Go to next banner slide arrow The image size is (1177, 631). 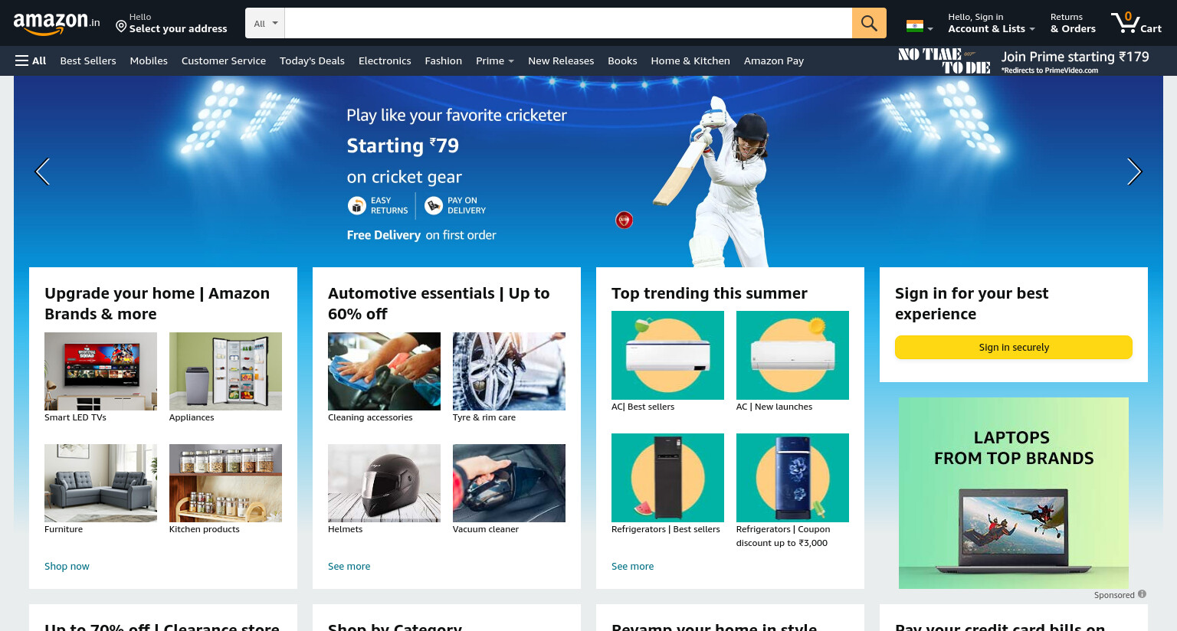(x=1134, y=172)
